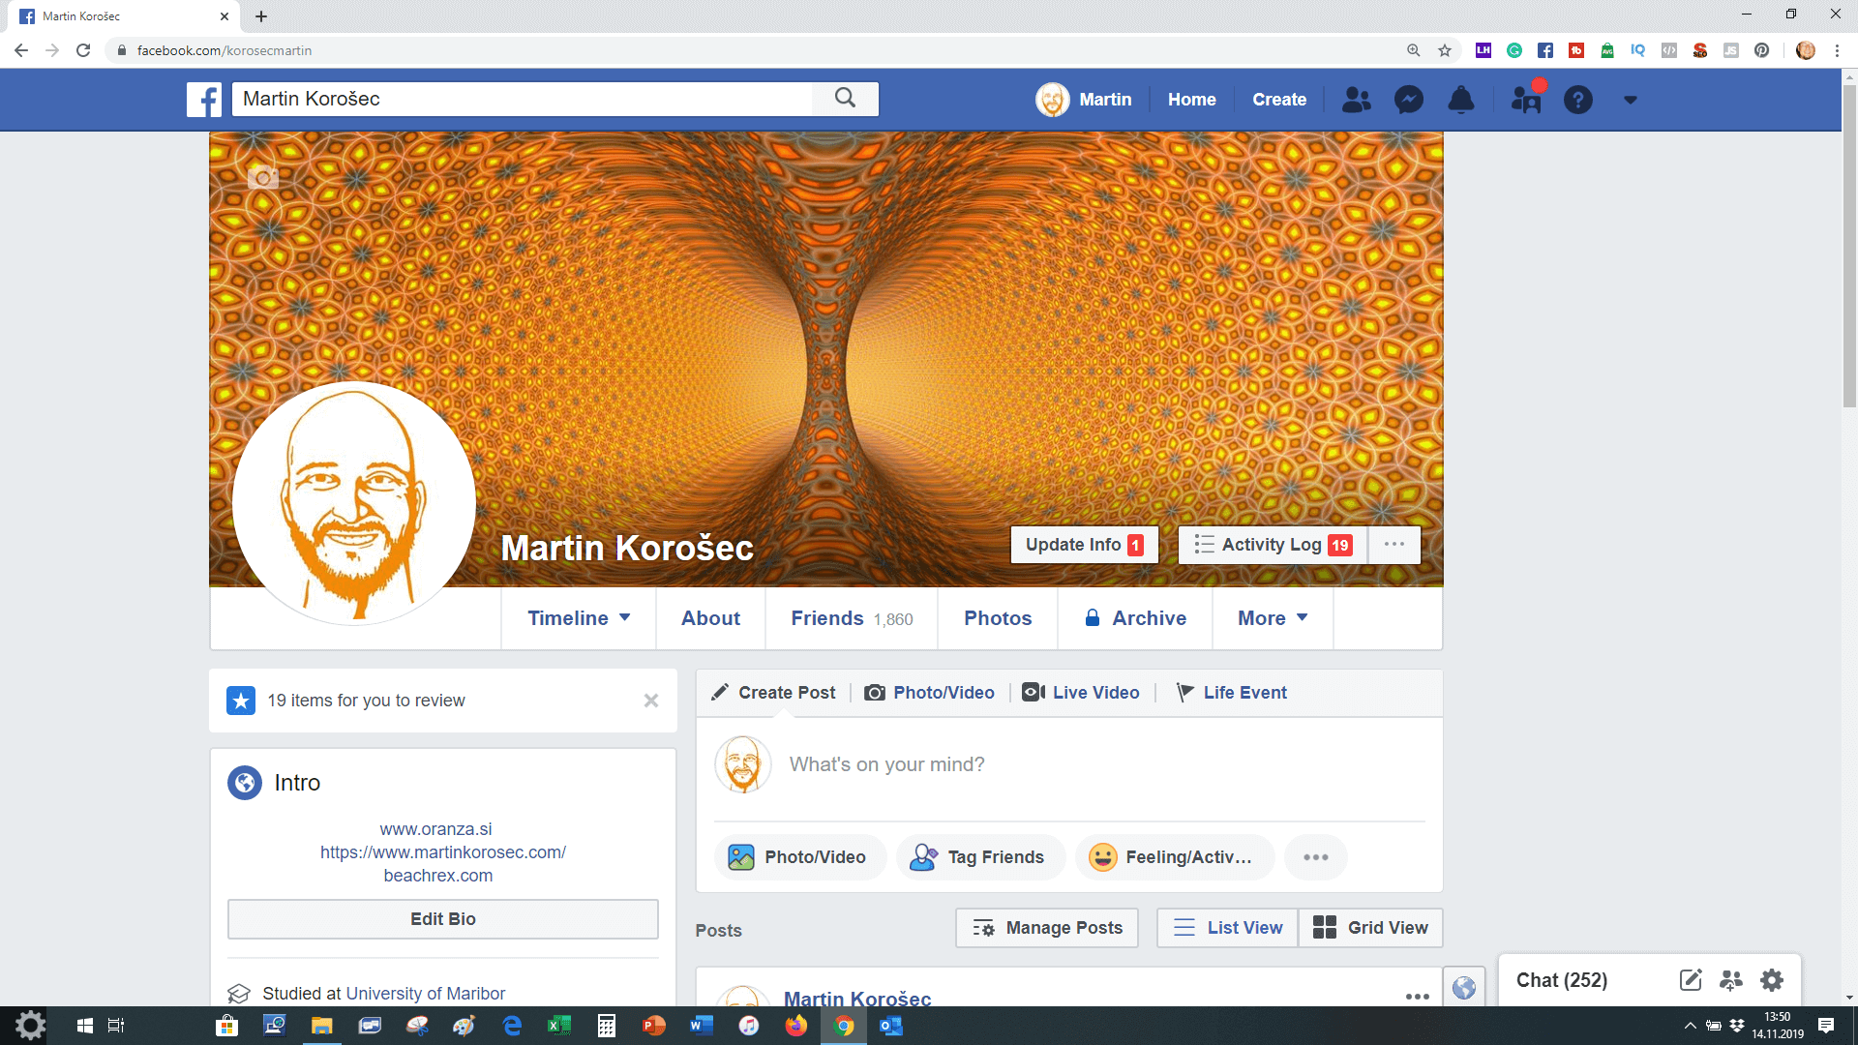Click the Facebook logo icon
Image resolution: width=1858 pixels, height=1045 pixels.
pos(204,100)
